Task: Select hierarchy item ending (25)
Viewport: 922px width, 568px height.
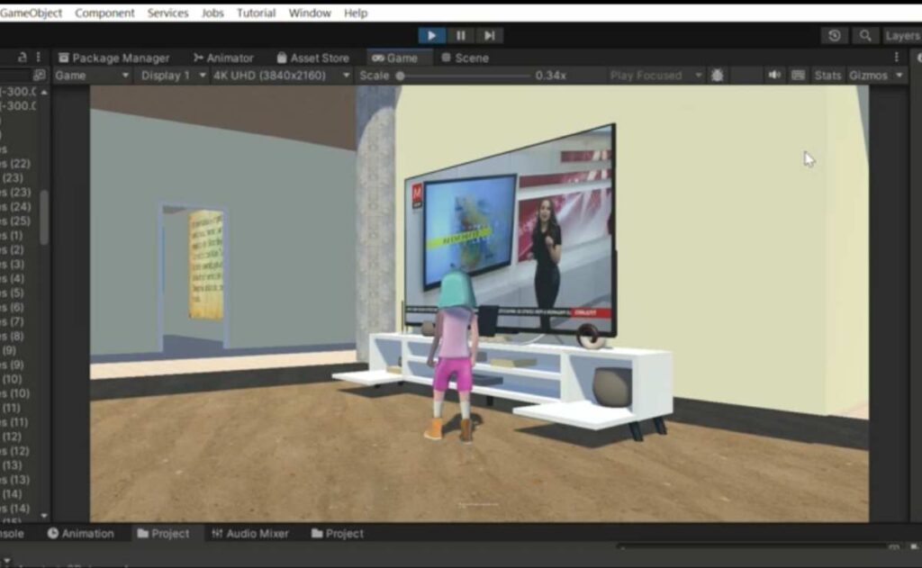Action: click(x=16, y=221)
